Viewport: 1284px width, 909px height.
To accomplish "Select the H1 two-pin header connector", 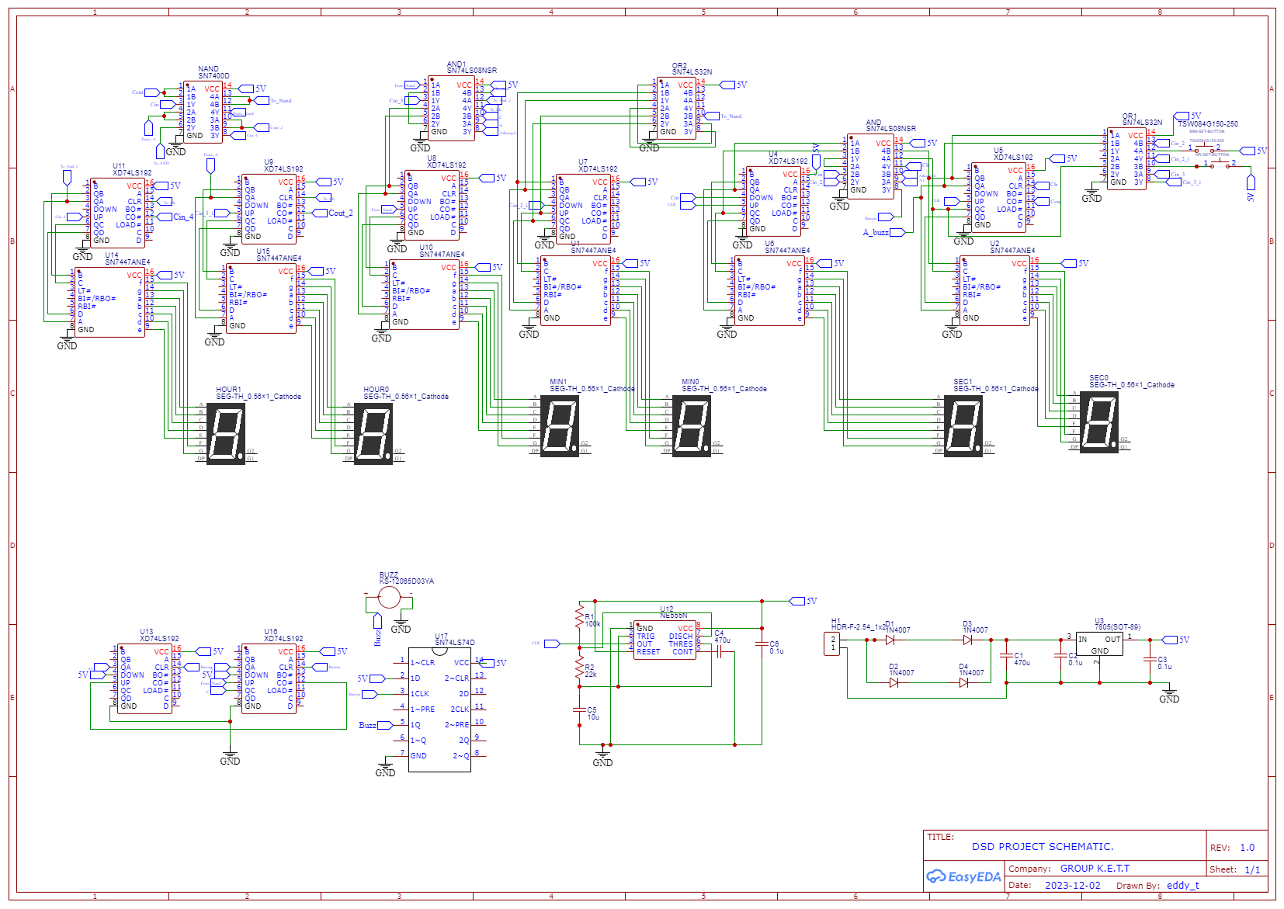I will click(831, 644).
